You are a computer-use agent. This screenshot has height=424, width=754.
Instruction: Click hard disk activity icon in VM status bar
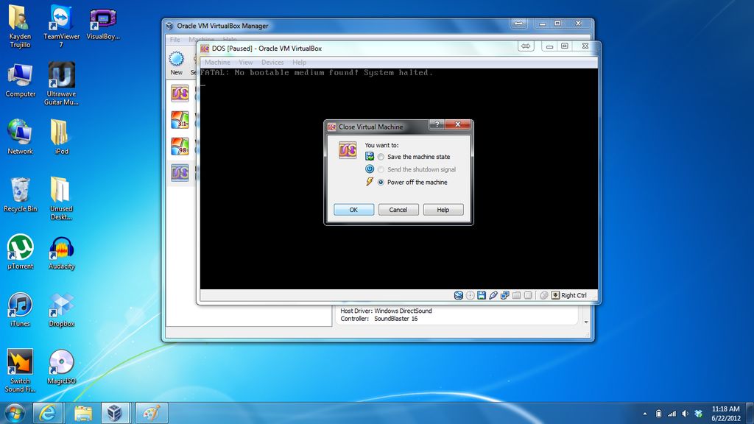[x=458, y=295]
